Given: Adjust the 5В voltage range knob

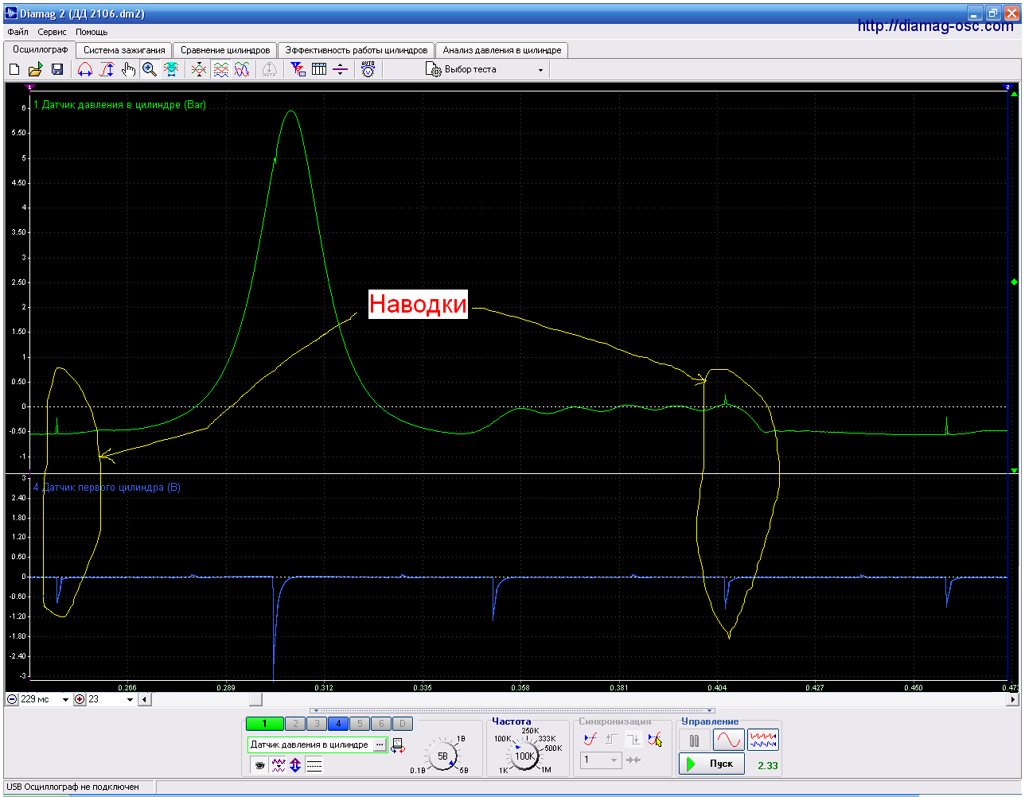Looking at the screenshot, I should 442,756.
